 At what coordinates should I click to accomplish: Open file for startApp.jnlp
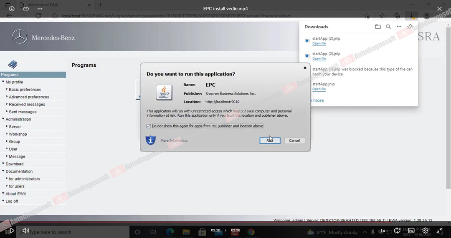(319, 89)
